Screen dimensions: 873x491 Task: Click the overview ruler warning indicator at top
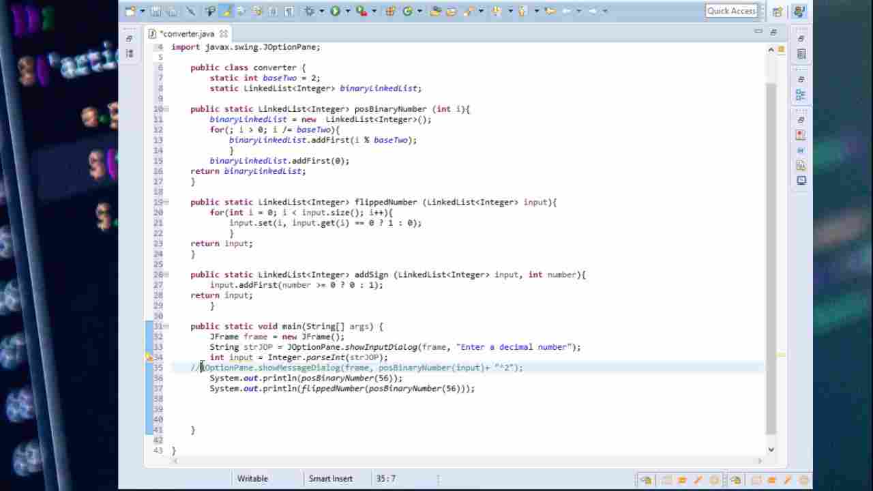click(782, 50)
